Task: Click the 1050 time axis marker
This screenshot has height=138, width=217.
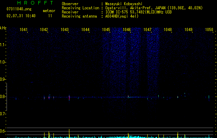Action: [x=209, y=30]
